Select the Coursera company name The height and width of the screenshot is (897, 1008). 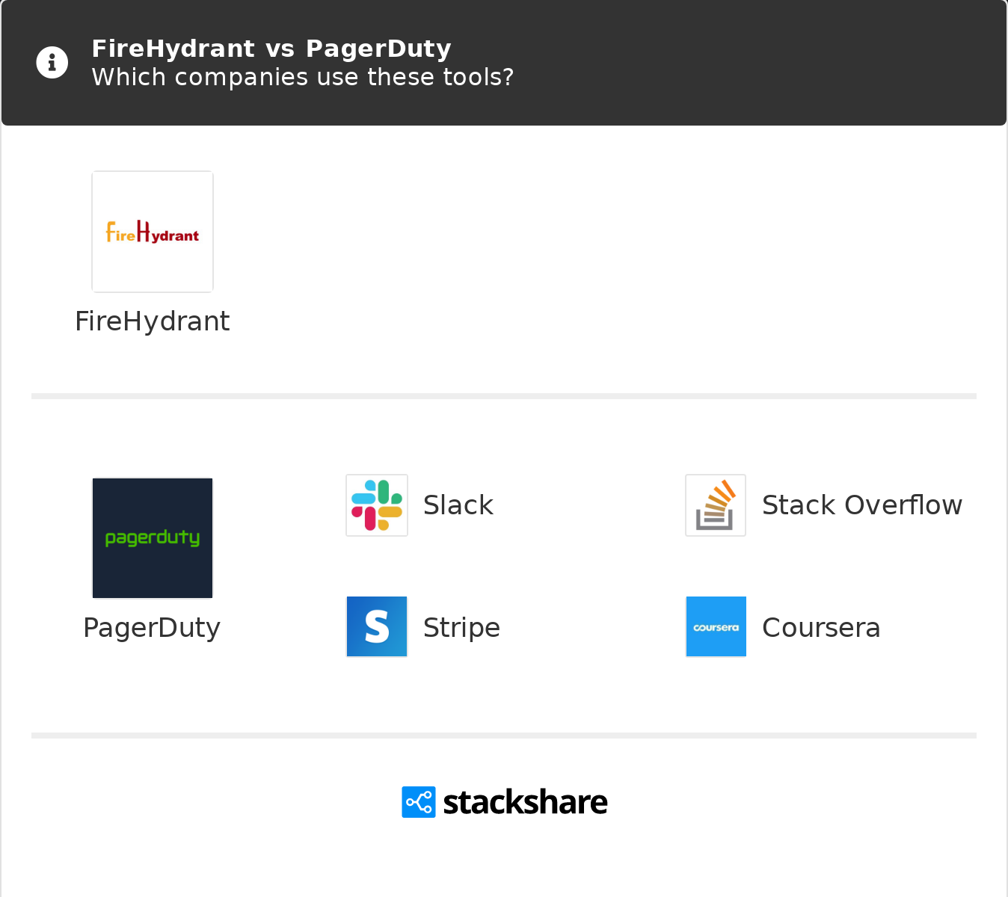click(821, 628)
